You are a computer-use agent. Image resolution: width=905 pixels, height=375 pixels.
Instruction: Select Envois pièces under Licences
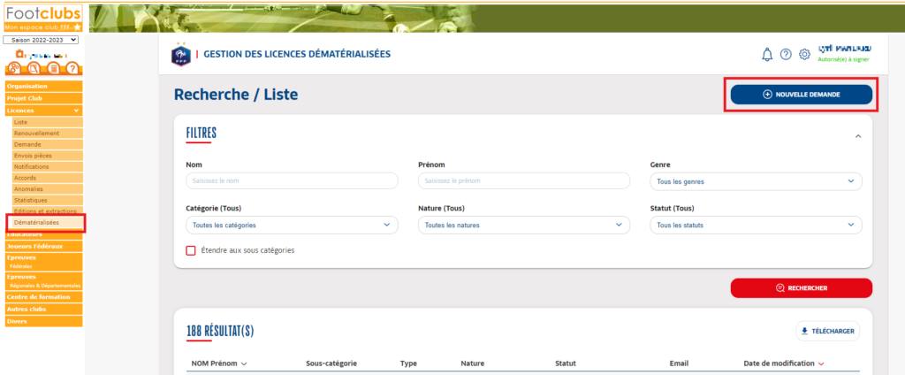pyautogui.click(x=48, y=156)
